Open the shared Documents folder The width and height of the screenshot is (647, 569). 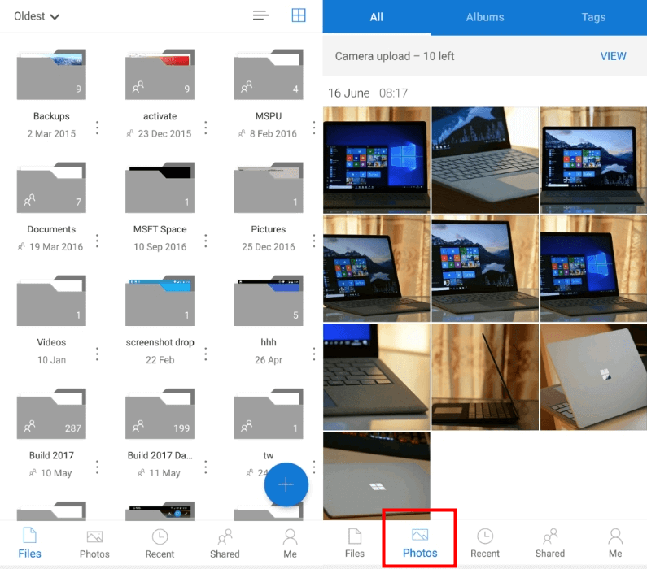pos(51,188)
